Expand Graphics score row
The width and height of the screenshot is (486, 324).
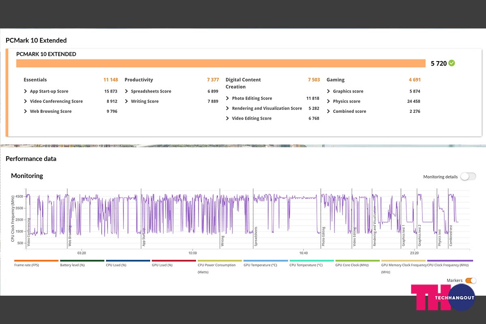329,91
